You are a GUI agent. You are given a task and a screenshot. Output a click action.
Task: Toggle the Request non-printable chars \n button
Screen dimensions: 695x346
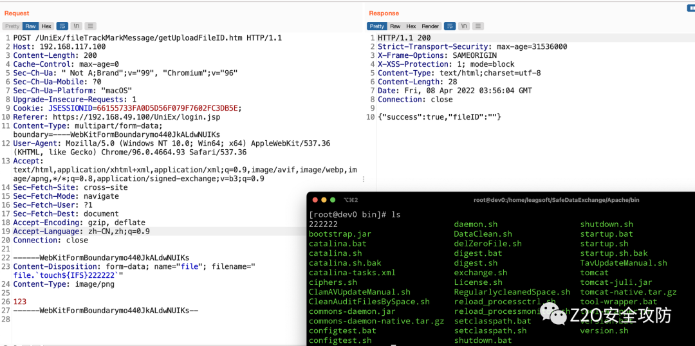pyautogui.click(x=77, y=26)
